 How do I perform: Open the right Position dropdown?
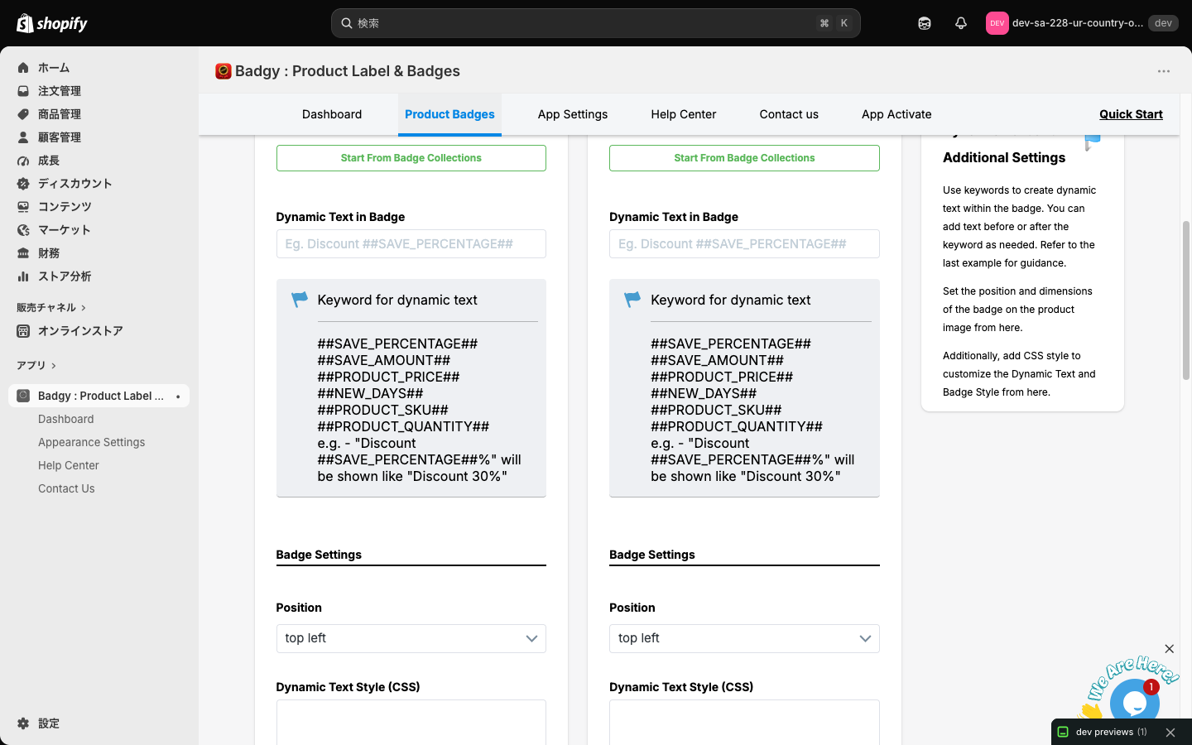[744, 638]
